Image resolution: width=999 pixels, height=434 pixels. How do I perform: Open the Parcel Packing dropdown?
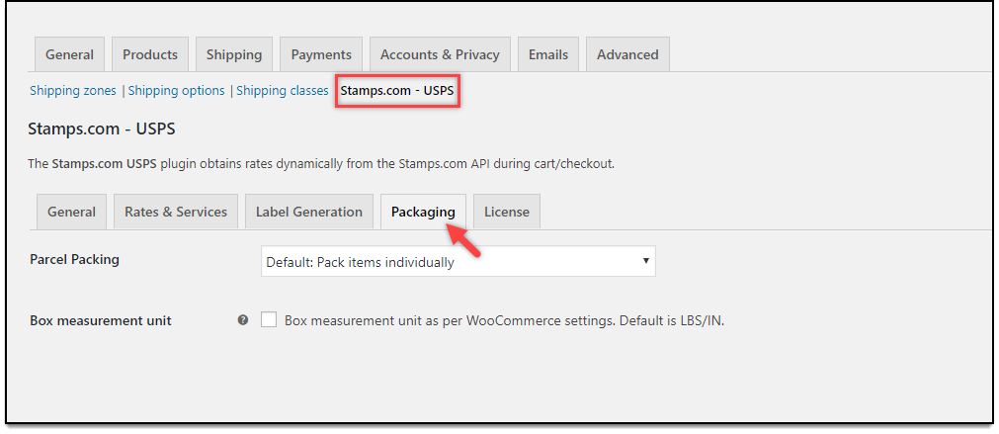tap(458, 261)
